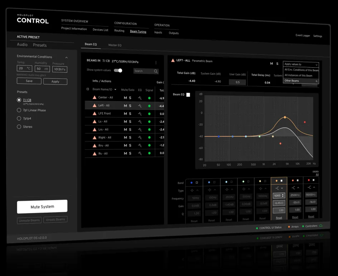The height and width of the screenshot is (276, 338).
Task: Click EQ icon for Right - All beam
Action: coord(140,137)
